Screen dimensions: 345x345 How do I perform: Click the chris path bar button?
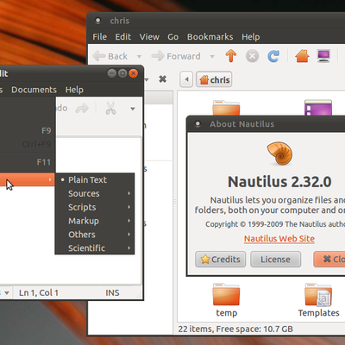[214, 79]
